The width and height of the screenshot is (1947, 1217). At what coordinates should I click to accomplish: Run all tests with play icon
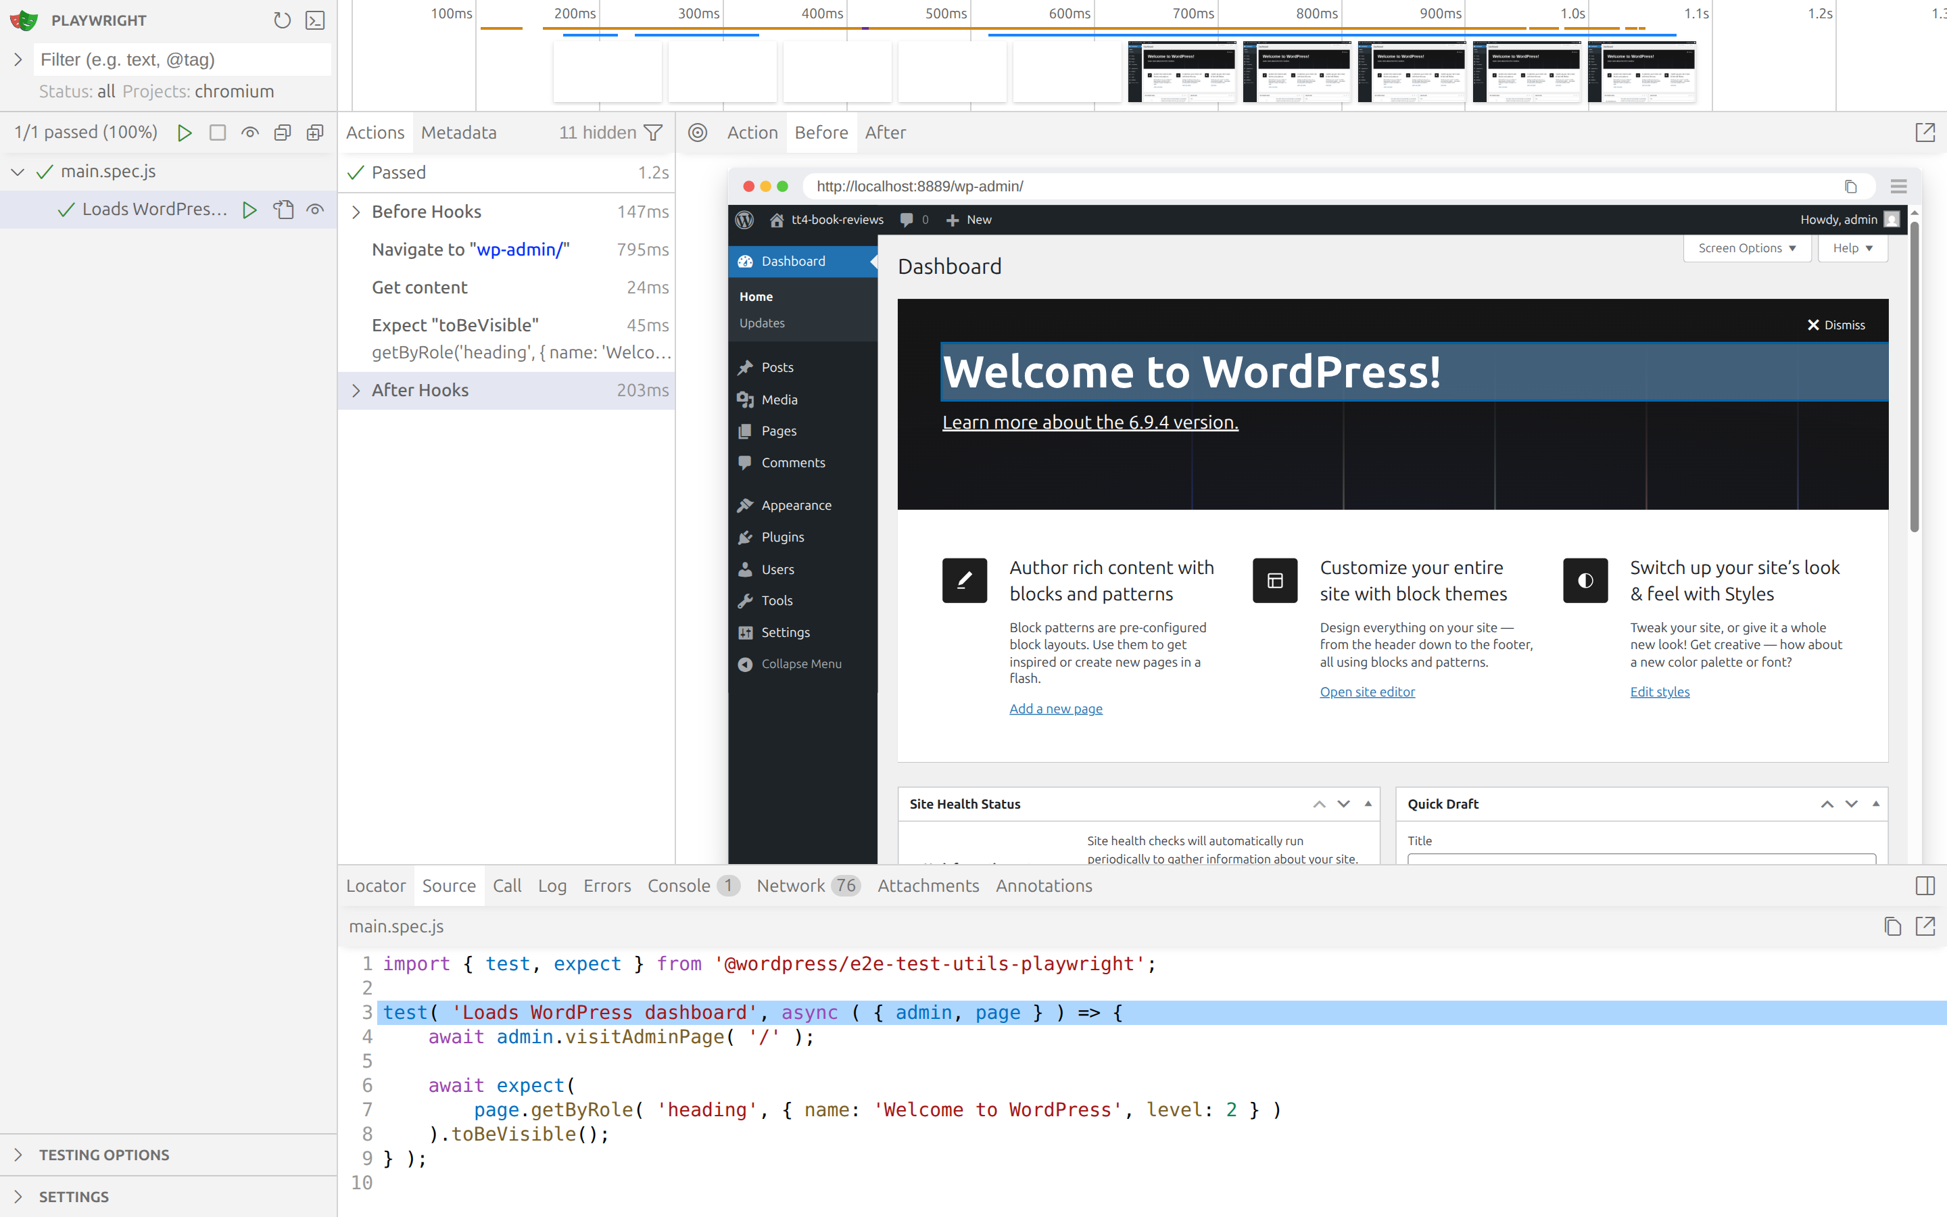[x=185, y=133]
